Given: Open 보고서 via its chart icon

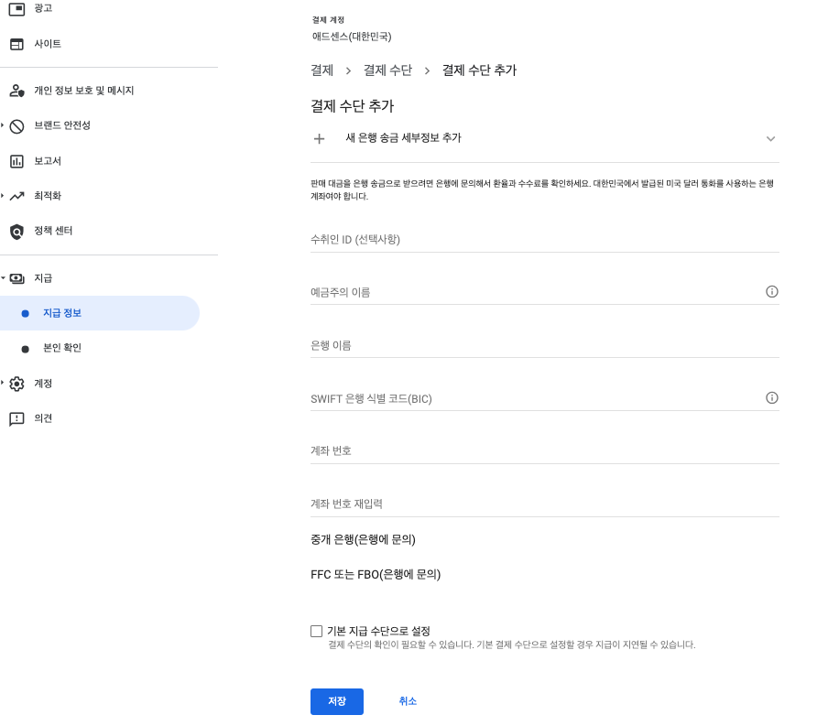Looking at the screenshot, I should pos(16,160).
